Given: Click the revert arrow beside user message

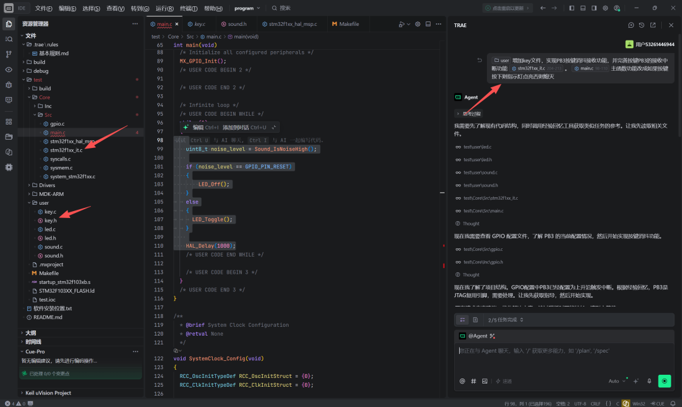Looking at the screenshot, I should [479, 60].
